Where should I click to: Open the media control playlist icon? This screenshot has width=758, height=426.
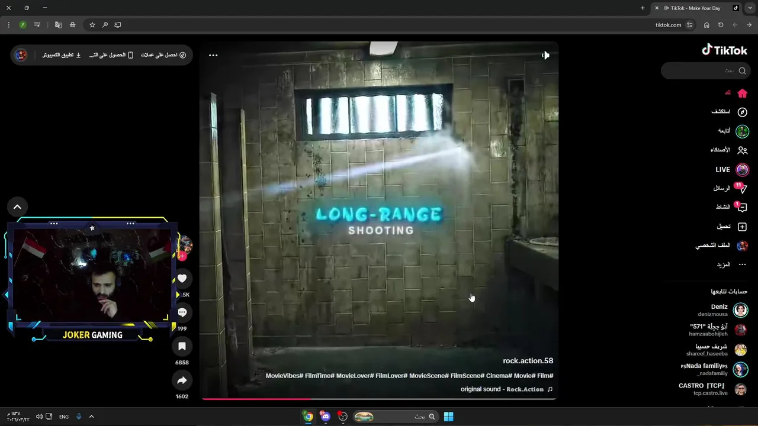click(x=37, y=25)
